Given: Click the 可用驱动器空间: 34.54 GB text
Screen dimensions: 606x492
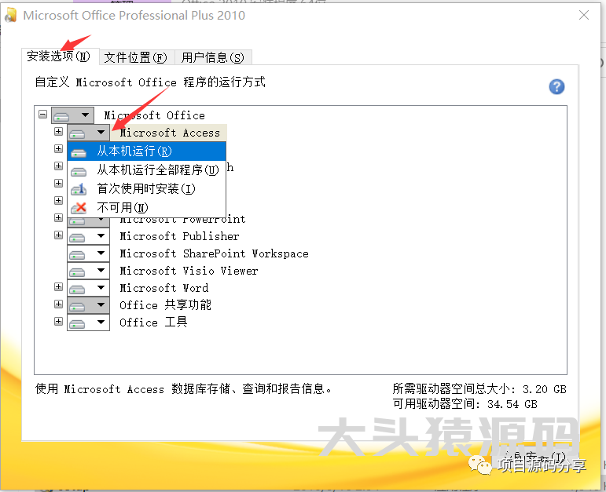Looking at the screenshot, I should click(465, 404).
